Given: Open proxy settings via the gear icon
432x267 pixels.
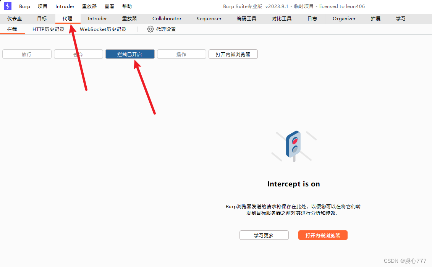Looking at the screenshot, I should pyautogui.click(x=150, y=29).
